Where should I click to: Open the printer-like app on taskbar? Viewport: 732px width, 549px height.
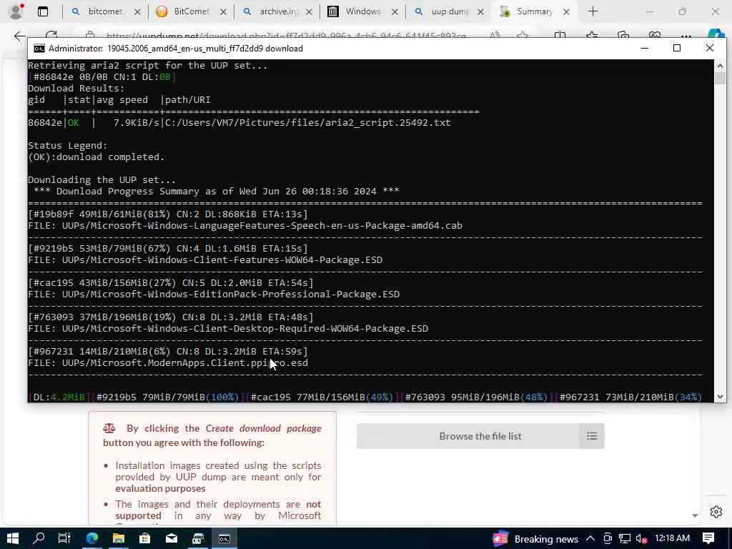pyautogui.click(x=198, y=539)
